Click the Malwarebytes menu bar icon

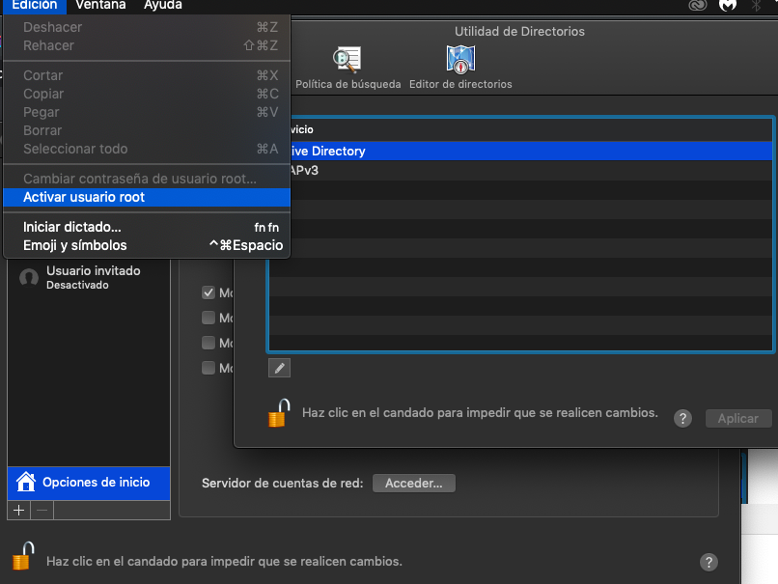pyautogui.click(x=728, y=6)
